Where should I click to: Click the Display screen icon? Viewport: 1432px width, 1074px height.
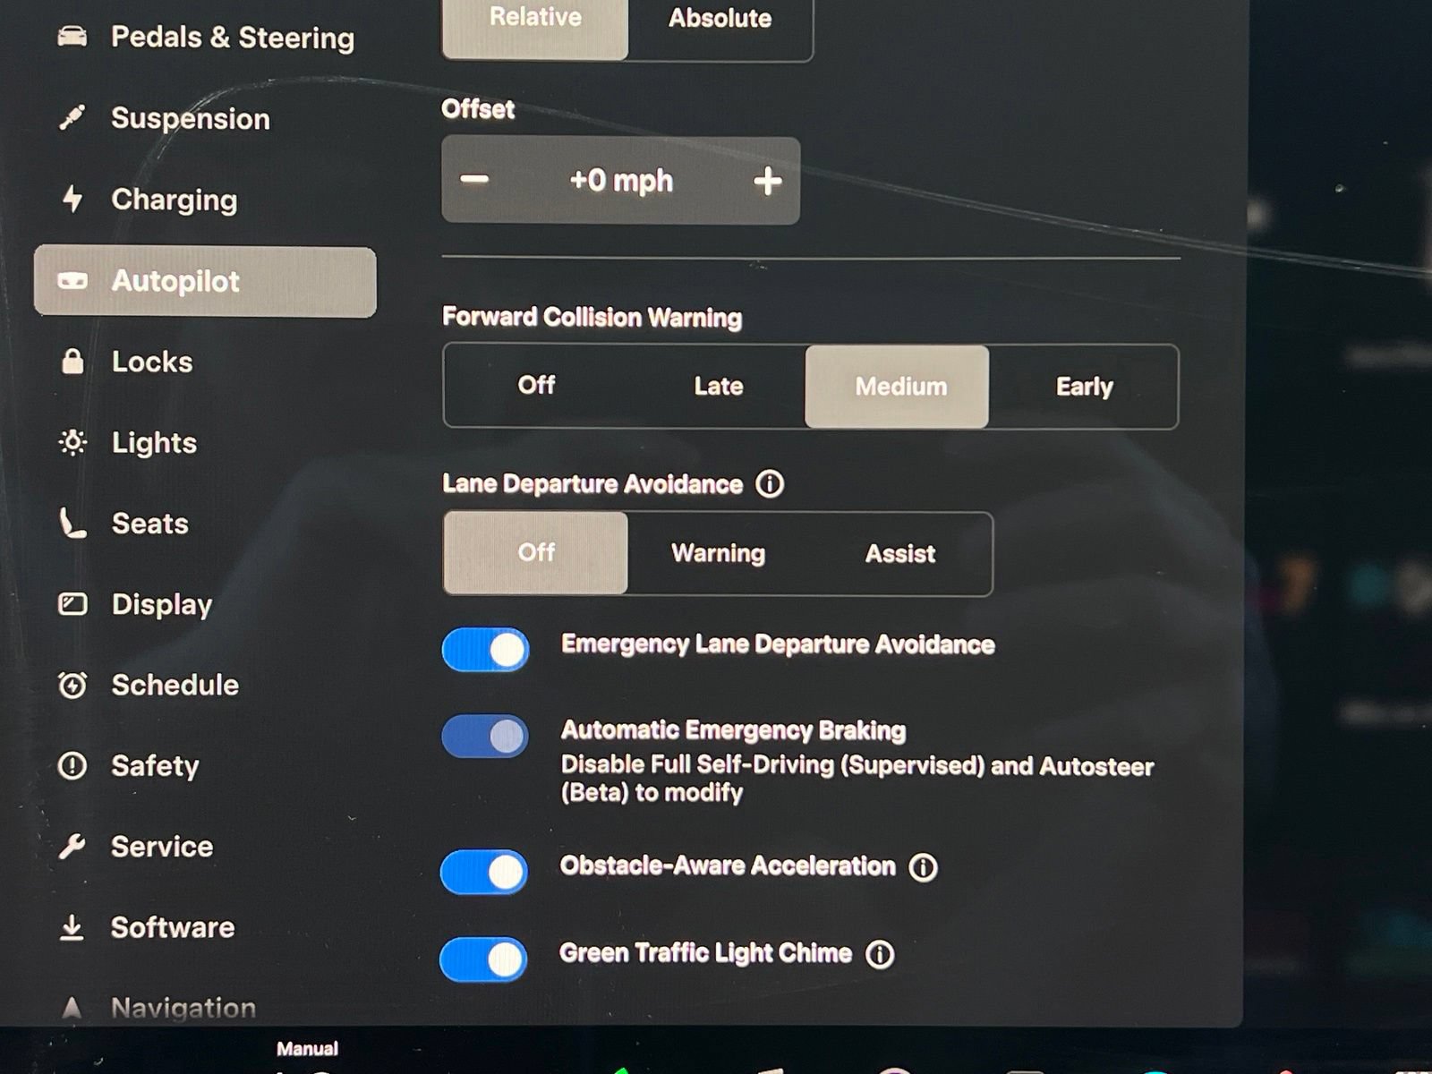pos(72,604)
